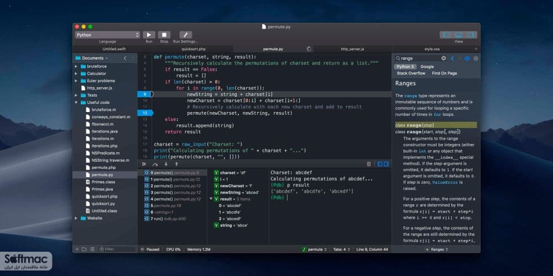
Task: Add new file in sidebar footer
Action: 77,250
